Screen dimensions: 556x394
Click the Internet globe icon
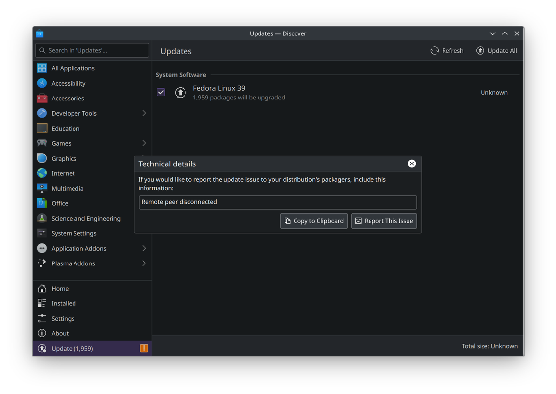click(x=42, y=173)
